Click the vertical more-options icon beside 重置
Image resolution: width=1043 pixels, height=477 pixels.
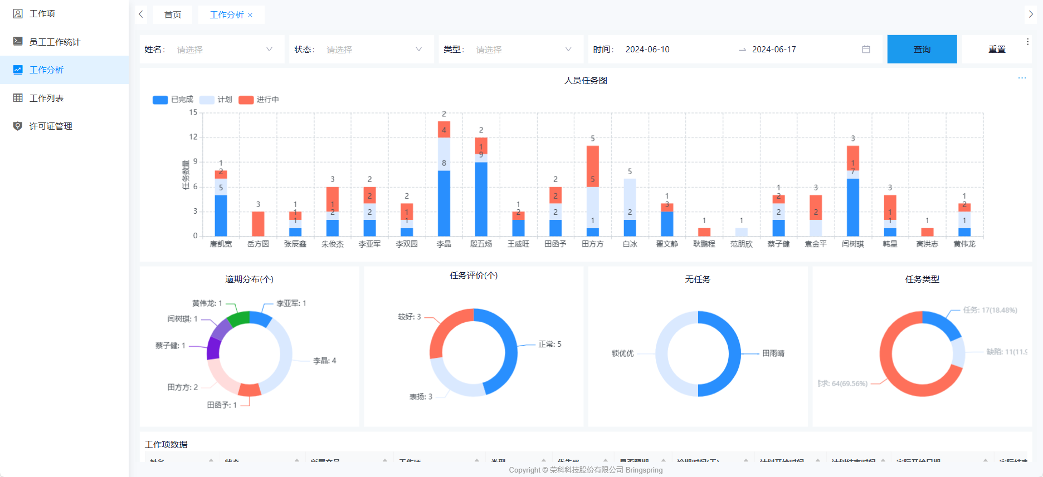click(x=1027, y=42)
